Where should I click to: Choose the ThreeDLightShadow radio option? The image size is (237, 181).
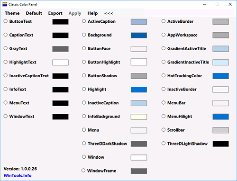click(164, 144)
